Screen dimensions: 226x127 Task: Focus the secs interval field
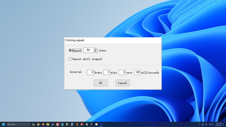tap(122, 72)
